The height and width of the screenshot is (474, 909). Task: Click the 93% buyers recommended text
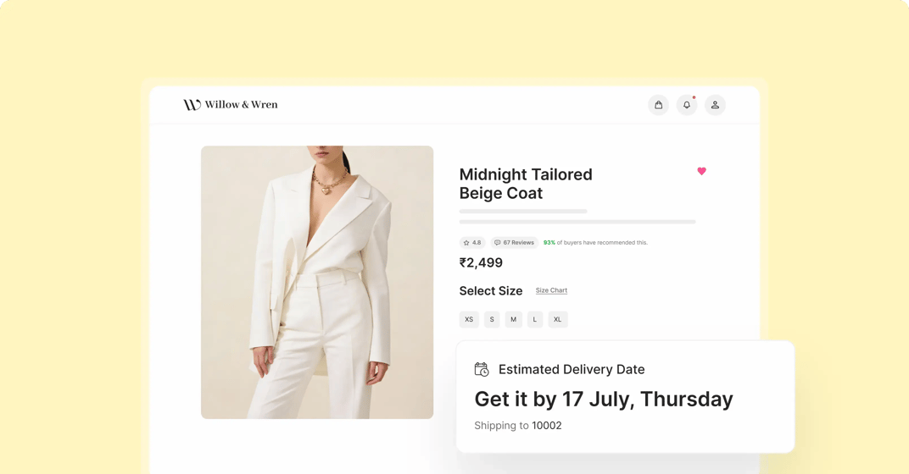(x=595, y=242)
